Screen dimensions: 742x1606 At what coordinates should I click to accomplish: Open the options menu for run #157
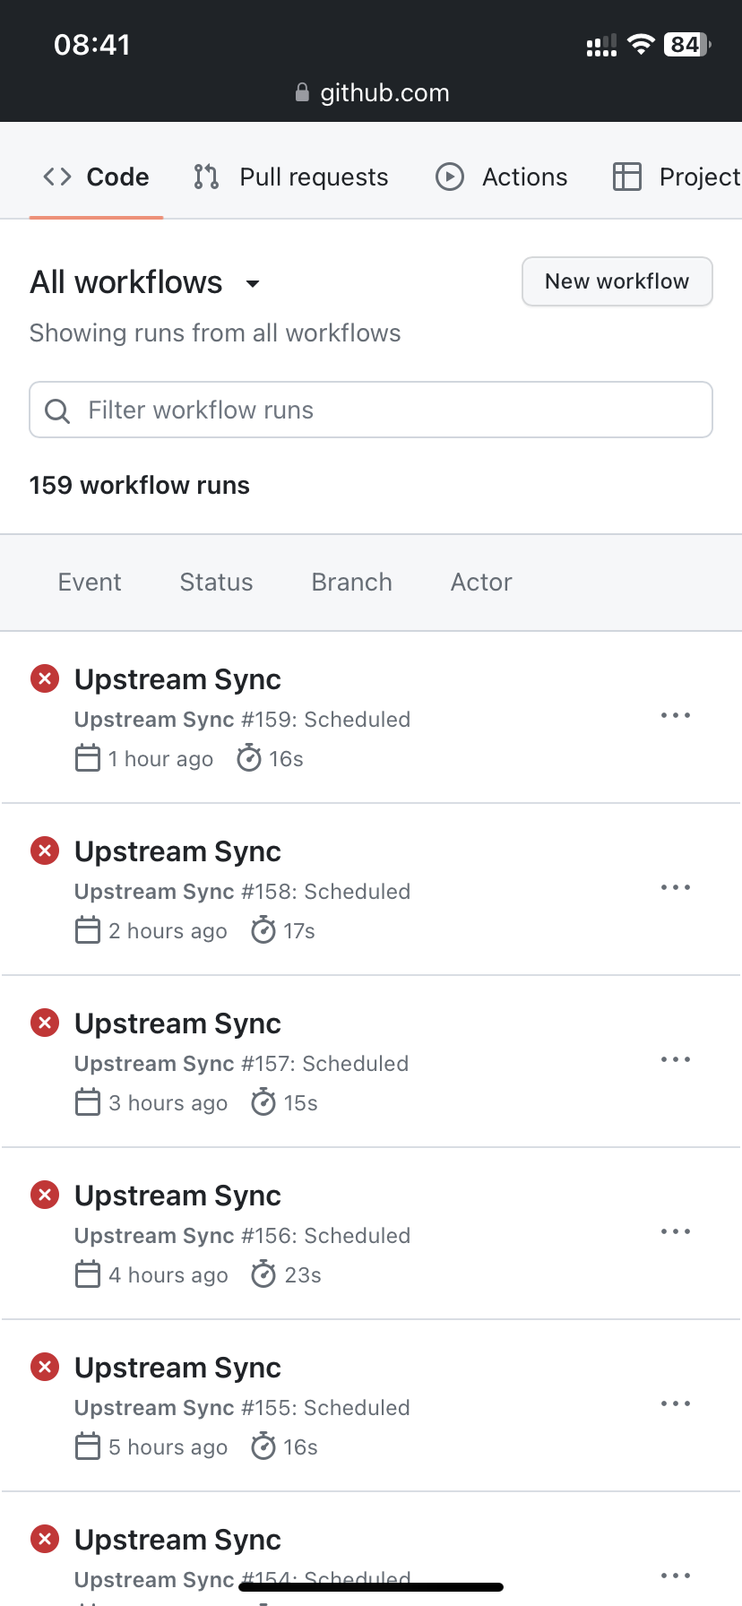pyautogui.click(x=676, y=1059)
